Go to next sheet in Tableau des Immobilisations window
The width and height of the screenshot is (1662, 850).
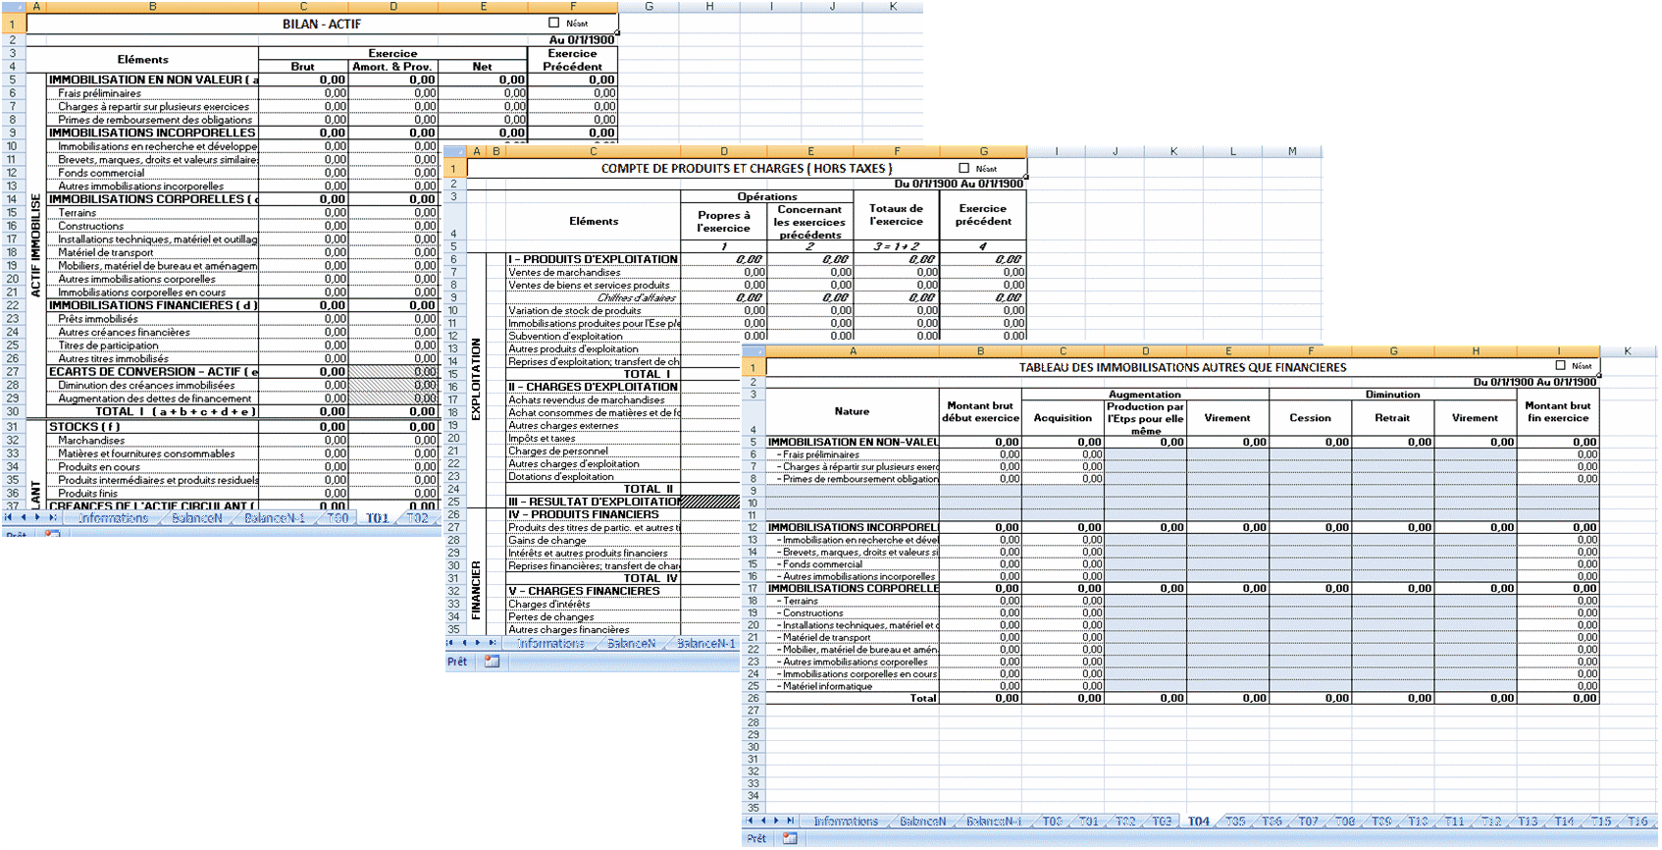coord(776,821)
